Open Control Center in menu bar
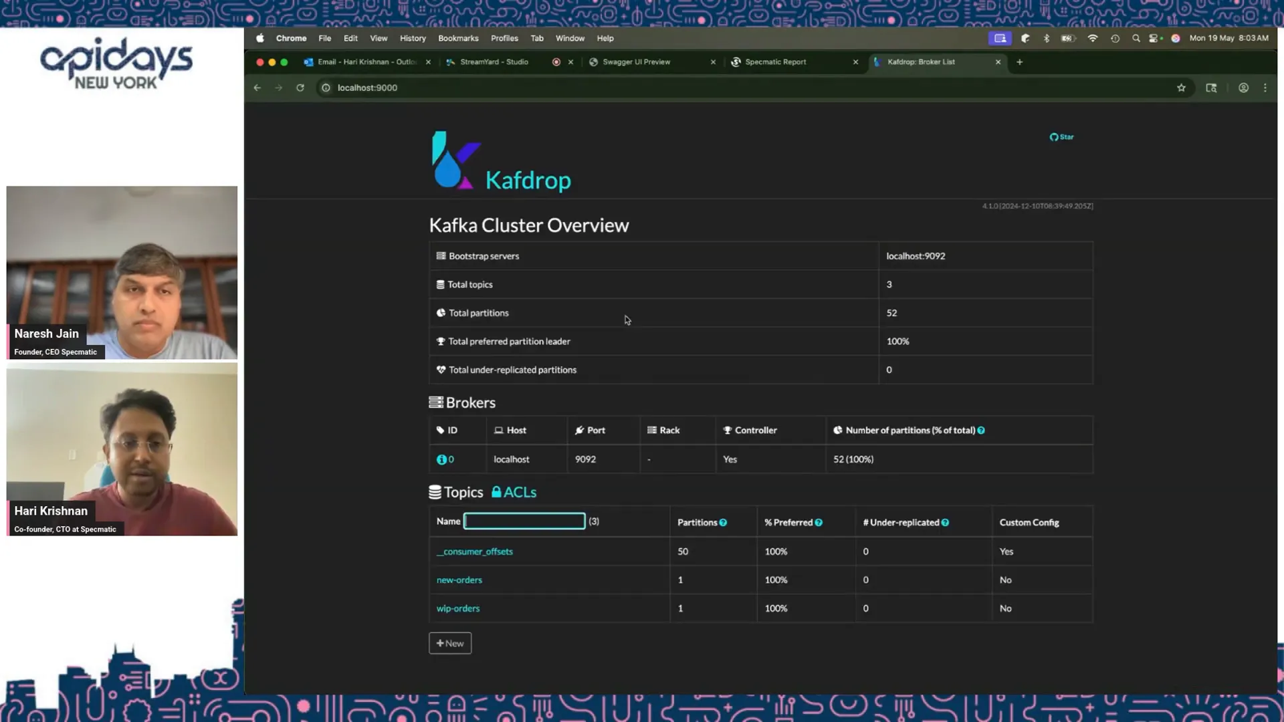Screen dimensions: 1284x722 pos(1154,38)
